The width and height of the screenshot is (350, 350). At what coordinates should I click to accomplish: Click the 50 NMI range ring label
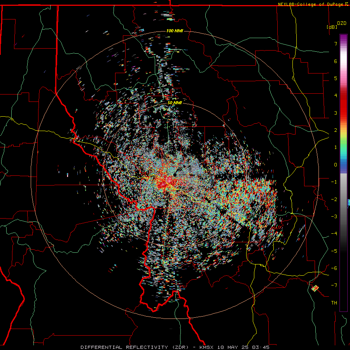pyautogui.click(x=175, y=103)
